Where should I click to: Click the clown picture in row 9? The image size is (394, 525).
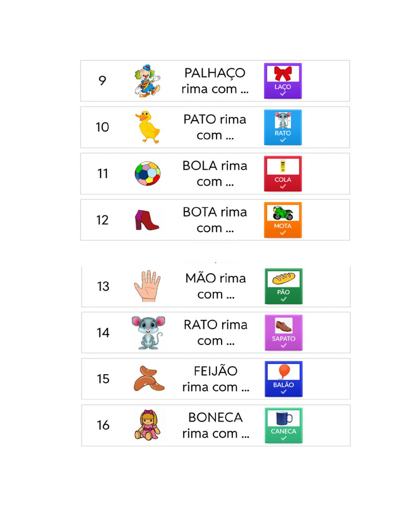point(147,80)
